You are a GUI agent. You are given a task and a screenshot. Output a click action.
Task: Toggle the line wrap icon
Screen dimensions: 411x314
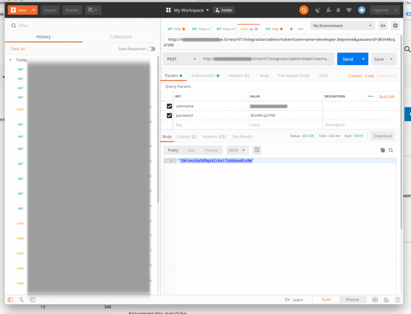256,150
